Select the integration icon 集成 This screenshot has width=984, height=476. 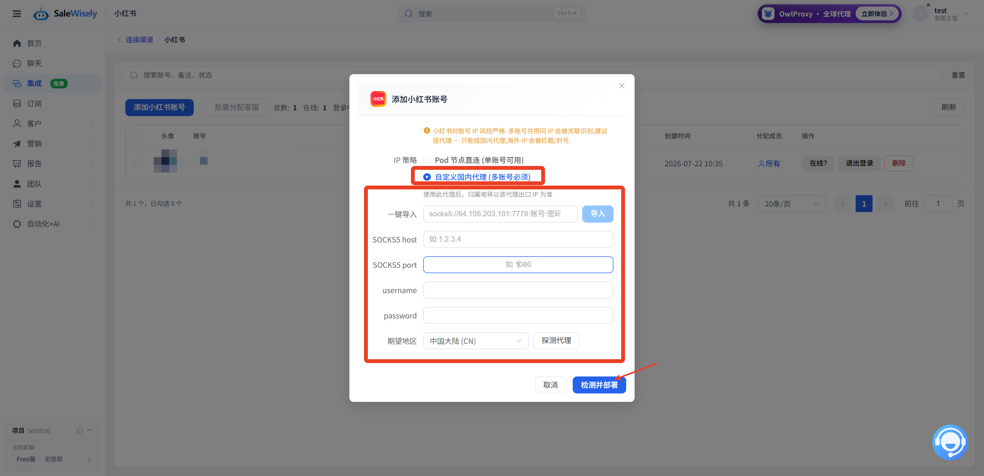pos(17,83)
